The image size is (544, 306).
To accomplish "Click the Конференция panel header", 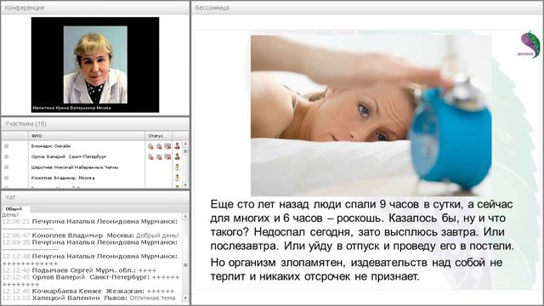I will click(95, 8).
